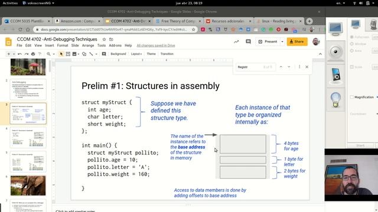The width and height of the screenshot is (378, 212).
Task: Reload the browser page
Action: (x=20, y=29)
